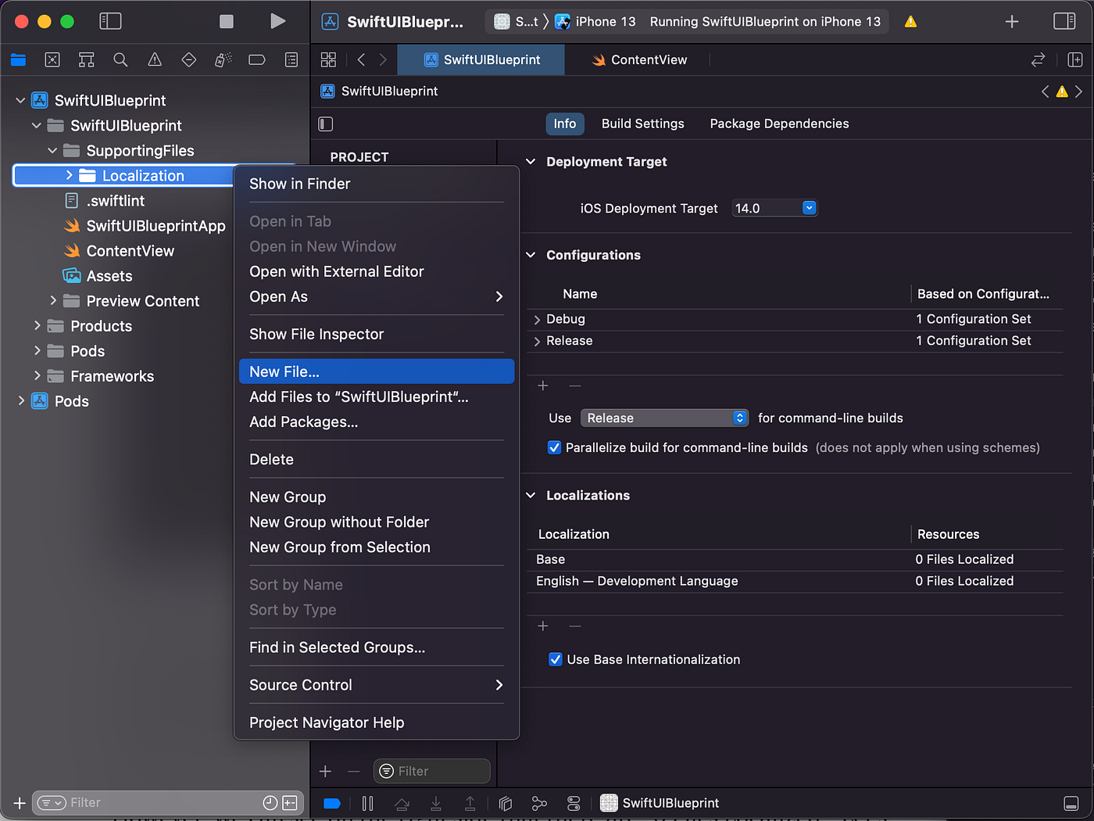Expand the Products folder

(37, 325)
